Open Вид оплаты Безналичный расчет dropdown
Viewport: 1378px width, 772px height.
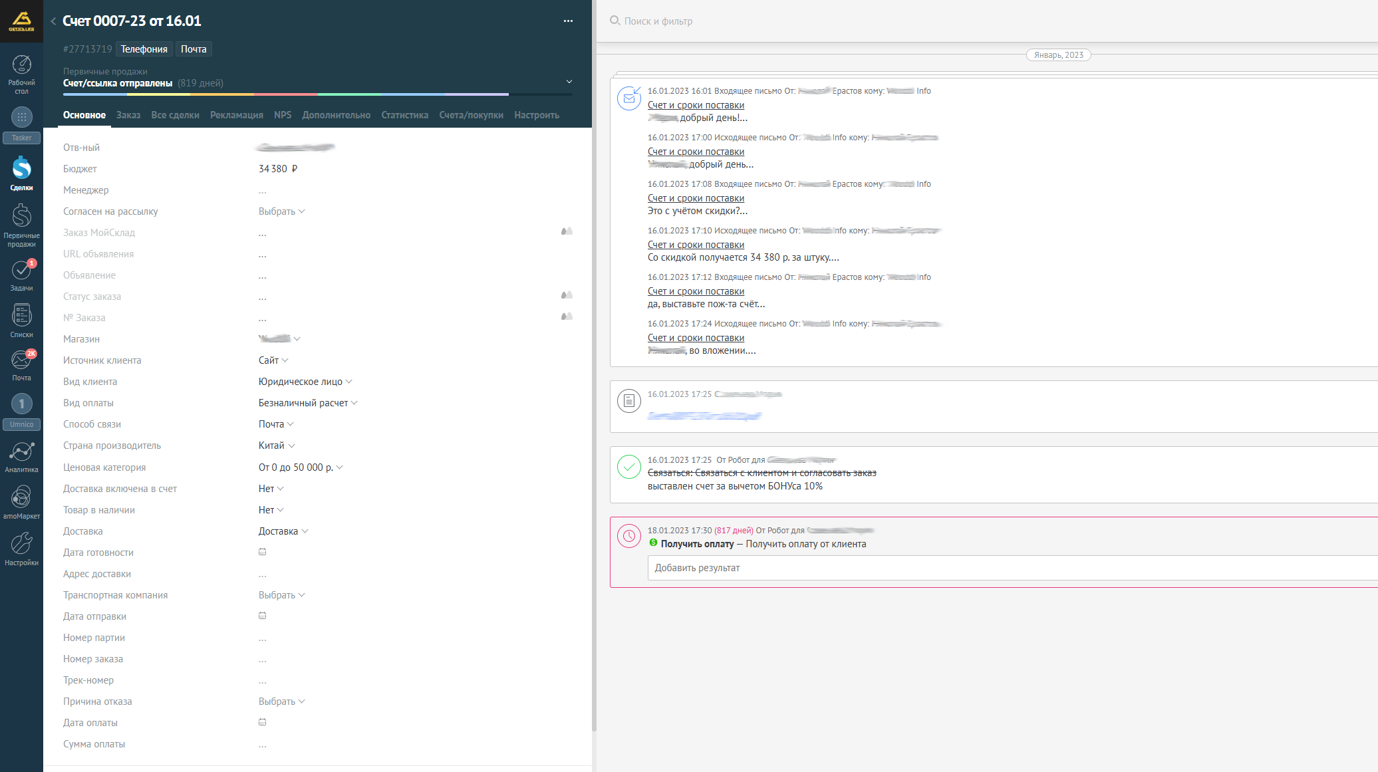pyautogui.click(x=308, y=403)
